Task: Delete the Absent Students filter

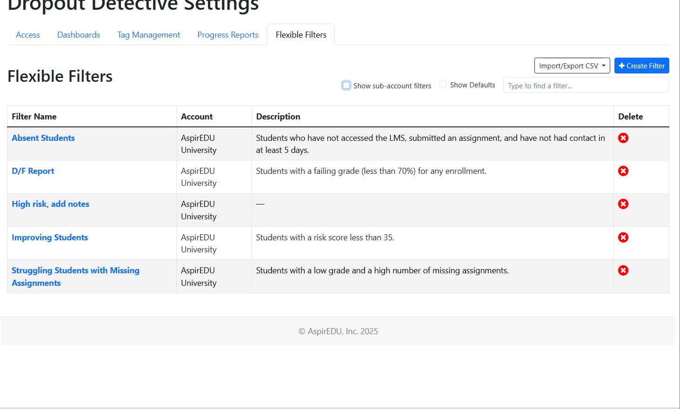Action: (623, 138)
